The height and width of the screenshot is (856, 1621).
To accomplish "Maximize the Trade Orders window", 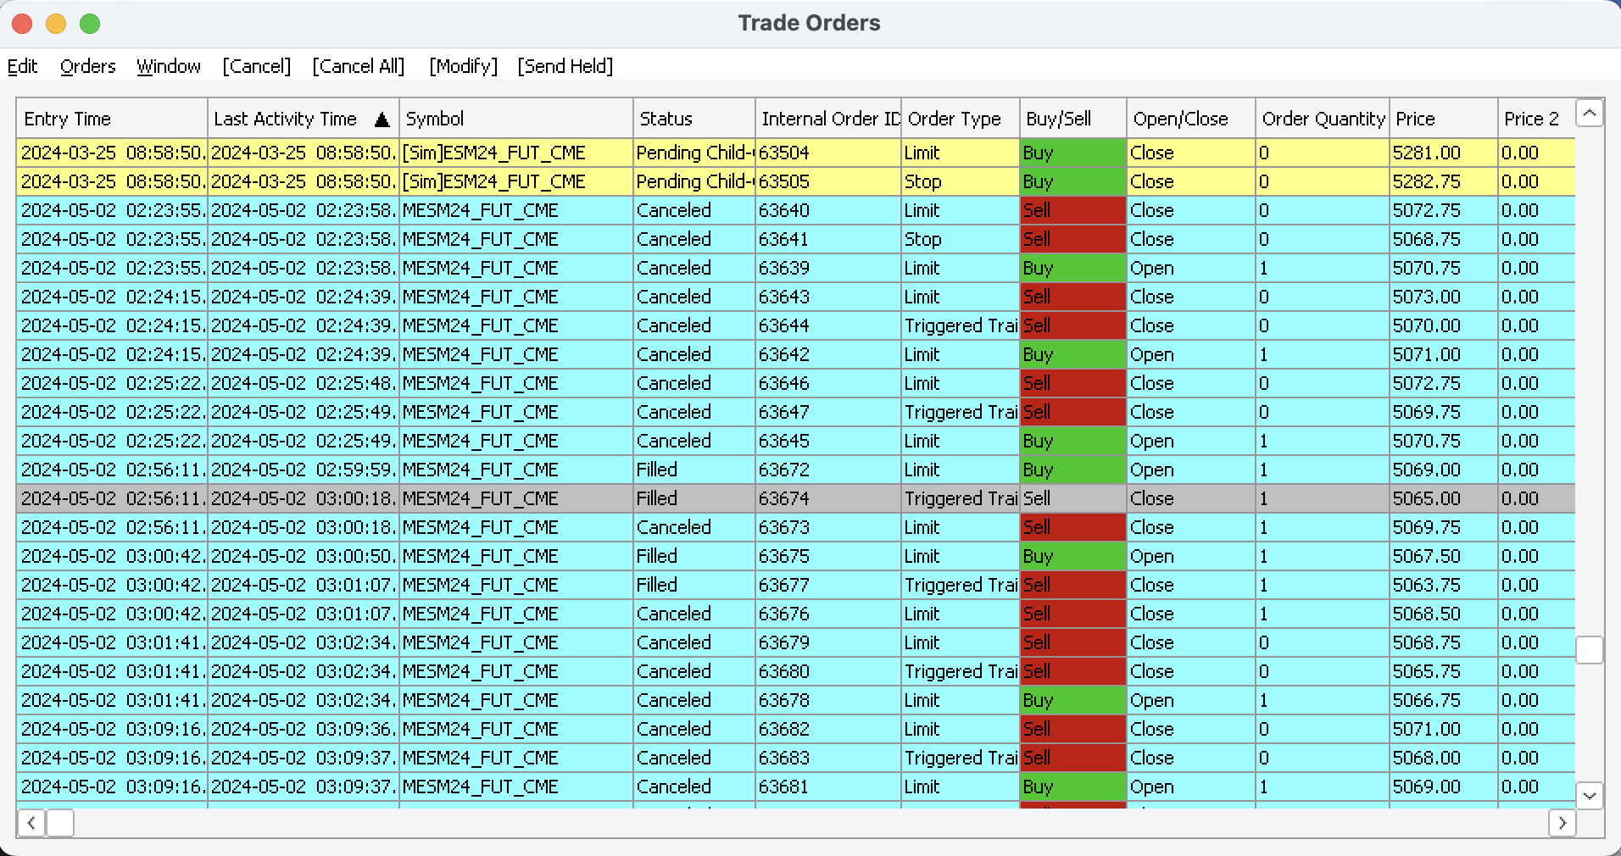I will point(90,24).
